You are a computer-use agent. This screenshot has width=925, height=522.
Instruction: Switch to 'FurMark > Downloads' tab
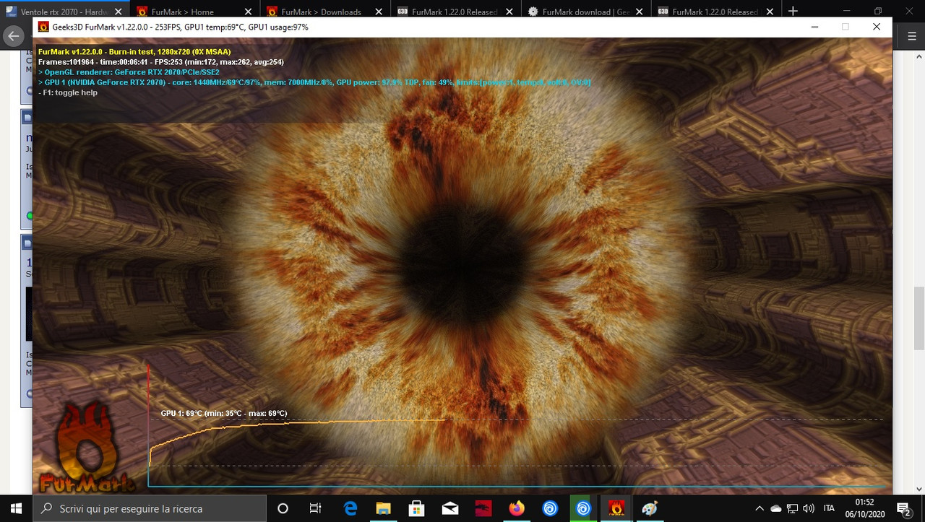[x=325, y=12]
